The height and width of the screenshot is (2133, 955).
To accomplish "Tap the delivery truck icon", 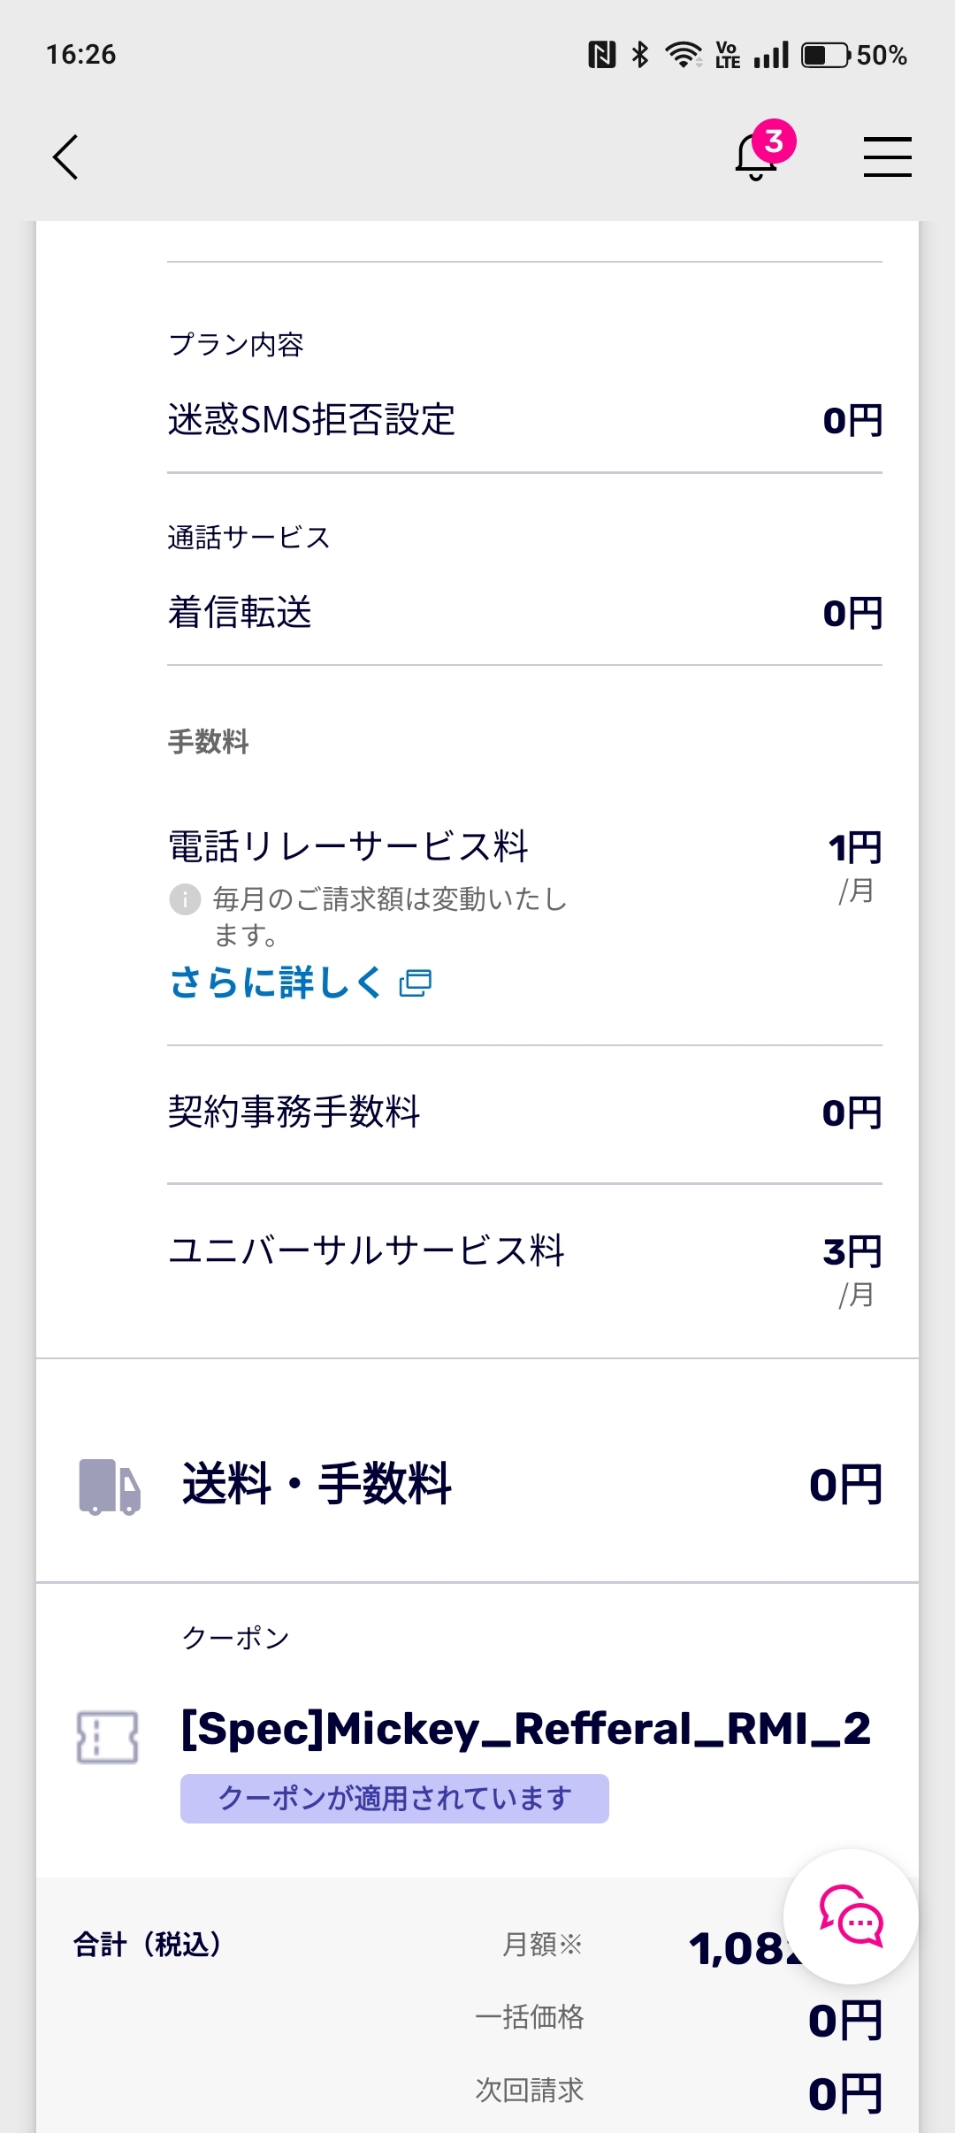I will pyautogui.click(x=110, y=1487).
